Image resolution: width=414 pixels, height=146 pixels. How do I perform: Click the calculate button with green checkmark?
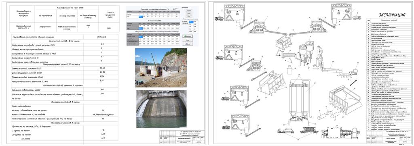click(x=188, y=36)
